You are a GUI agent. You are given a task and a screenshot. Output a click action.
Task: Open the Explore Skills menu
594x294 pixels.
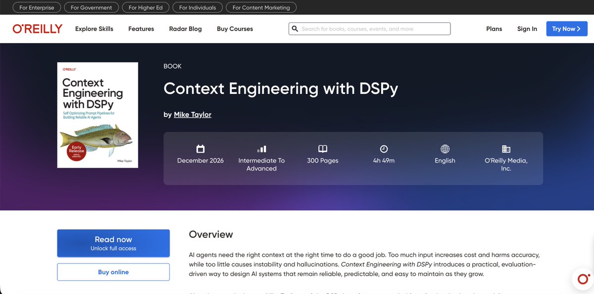94,29
